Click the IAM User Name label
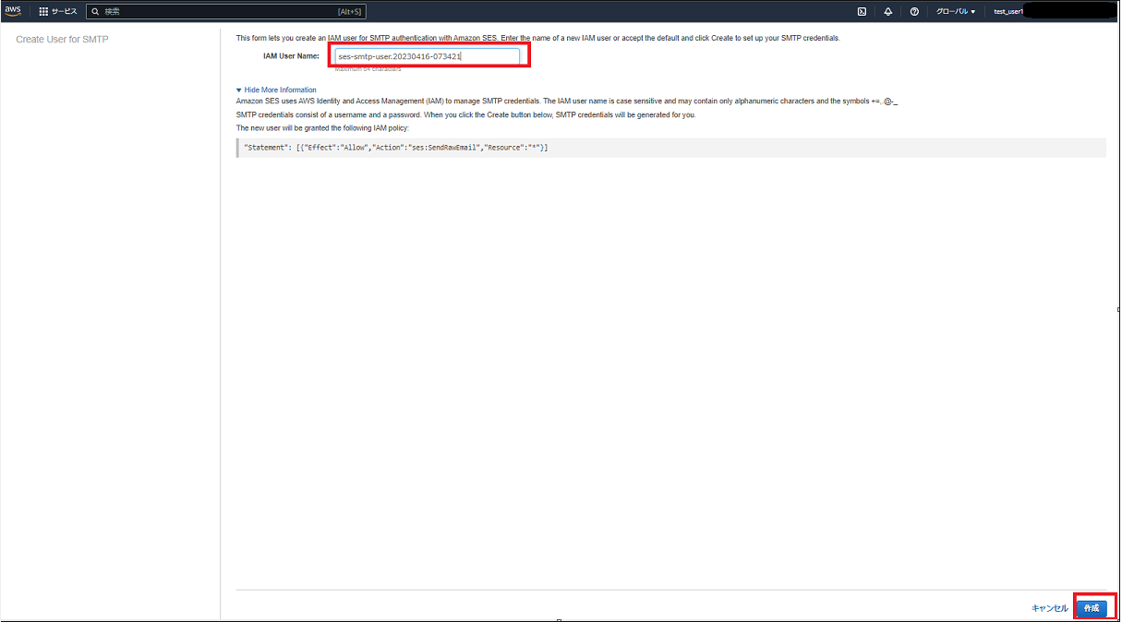The width and height of the screenshot is (1122, 622). pos(291,56)
